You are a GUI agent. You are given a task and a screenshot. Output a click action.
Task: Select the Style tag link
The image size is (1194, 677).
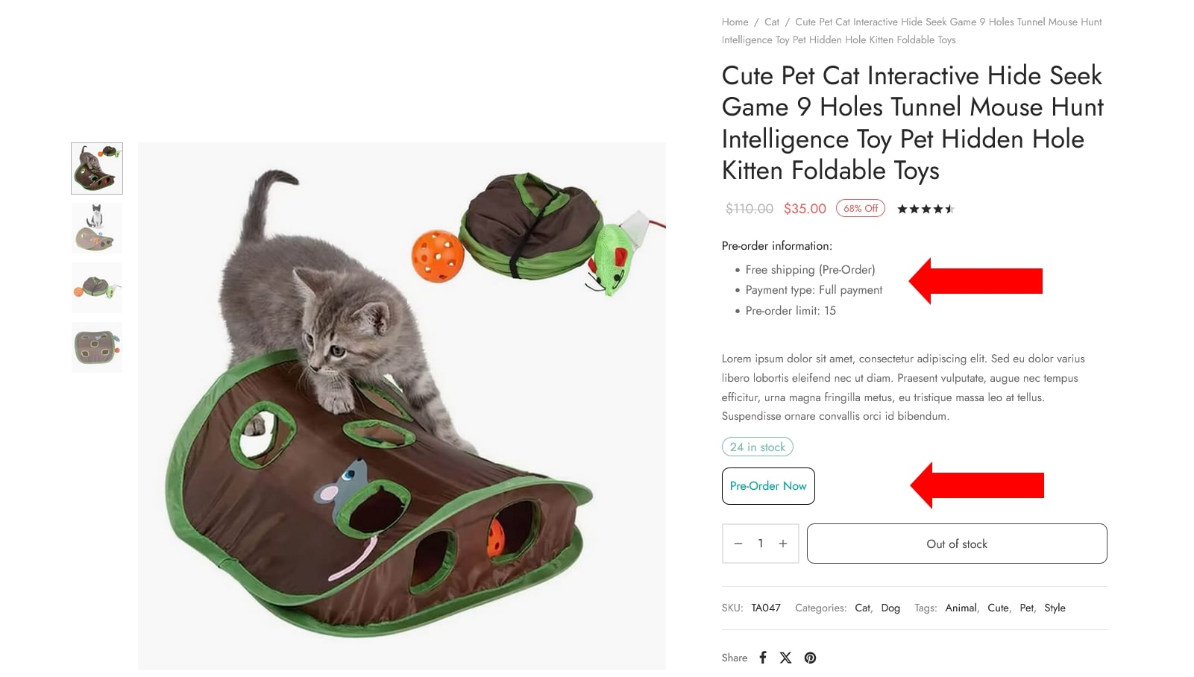[x=1055, y=608]
